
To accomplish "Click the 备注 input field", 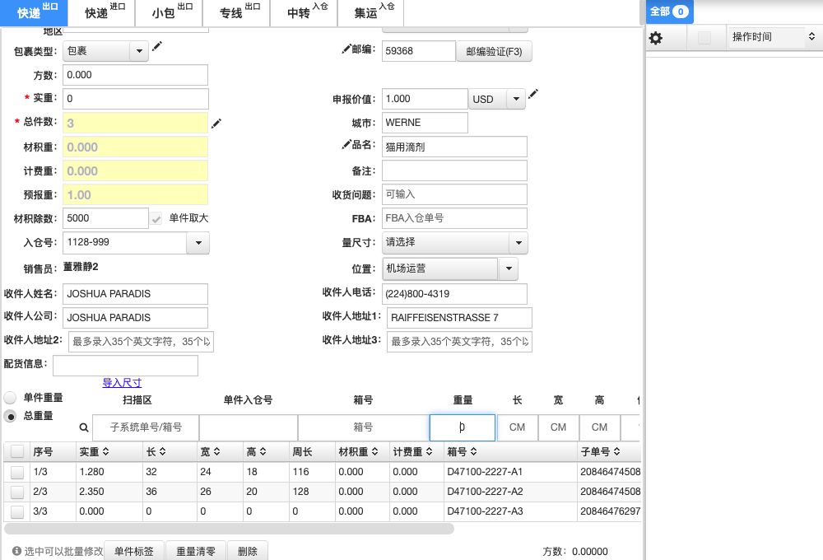I will click(x=454, y=170).
